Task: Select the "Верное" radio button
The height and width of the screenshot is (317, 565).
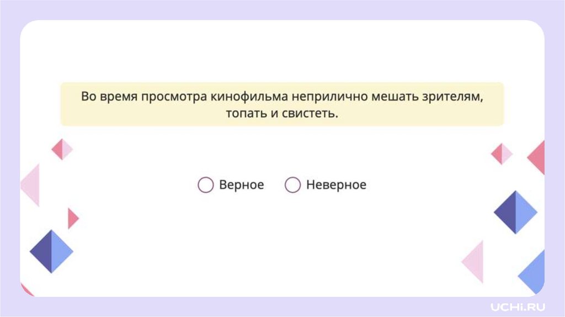Action: tap(205, 185)
